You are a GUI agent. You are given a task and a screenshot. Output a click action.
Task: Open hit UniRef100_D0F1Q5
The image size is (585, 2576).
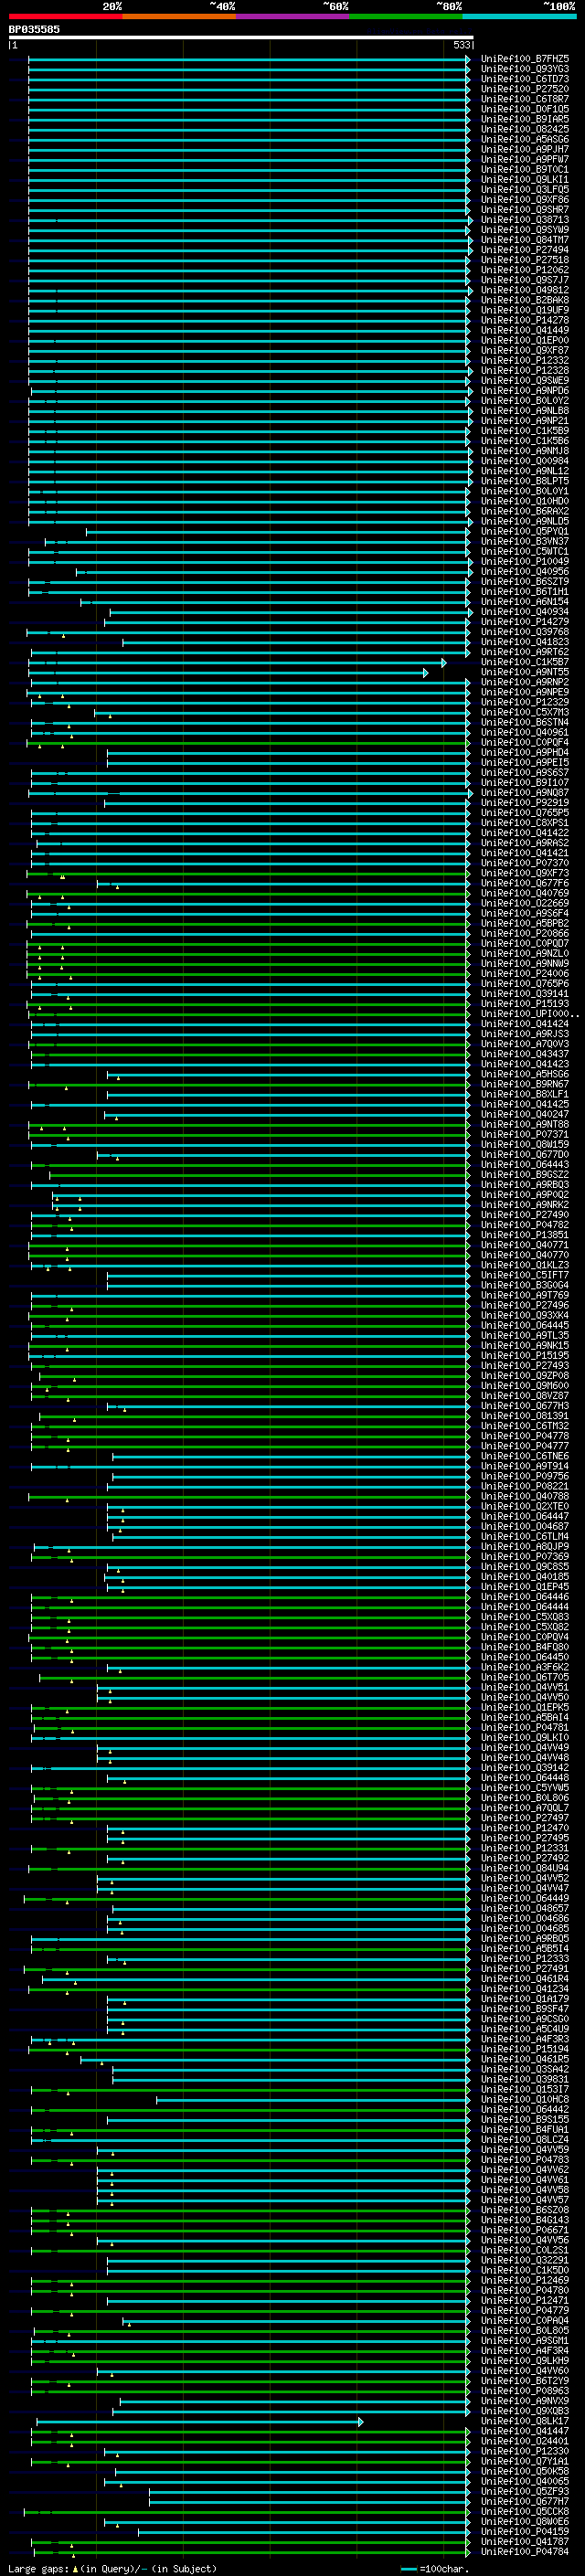coord(525,109)
